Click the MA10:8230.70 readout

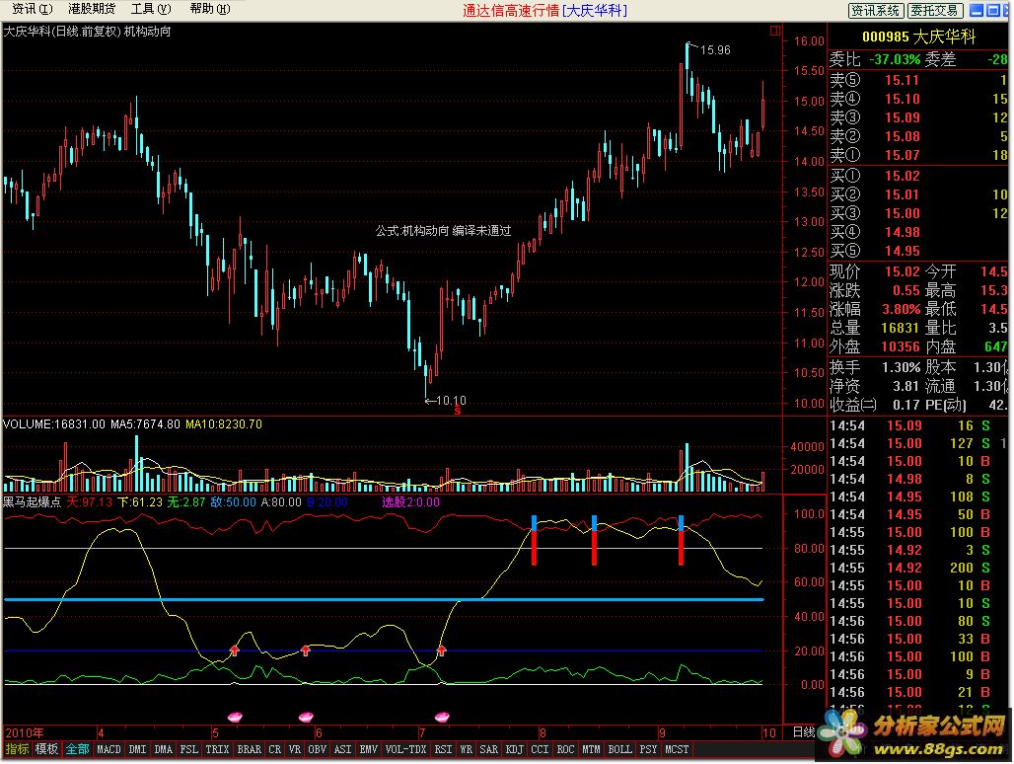point(224,424)
